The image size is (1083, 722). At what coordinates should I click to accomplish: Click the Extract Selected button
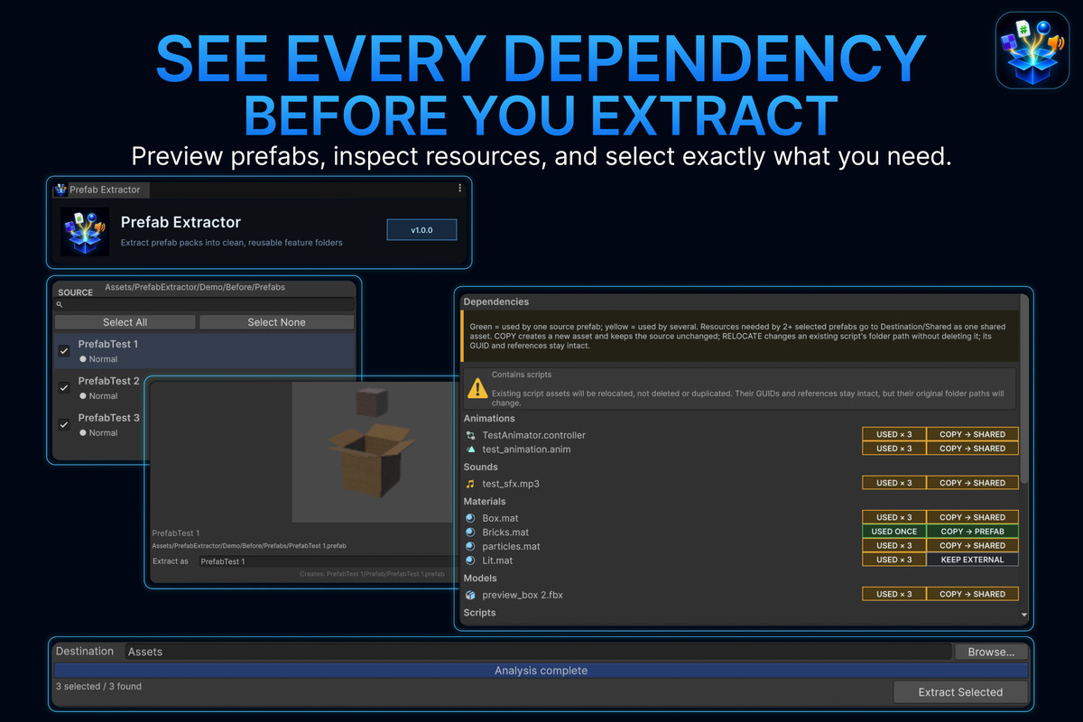coord(960,692)
